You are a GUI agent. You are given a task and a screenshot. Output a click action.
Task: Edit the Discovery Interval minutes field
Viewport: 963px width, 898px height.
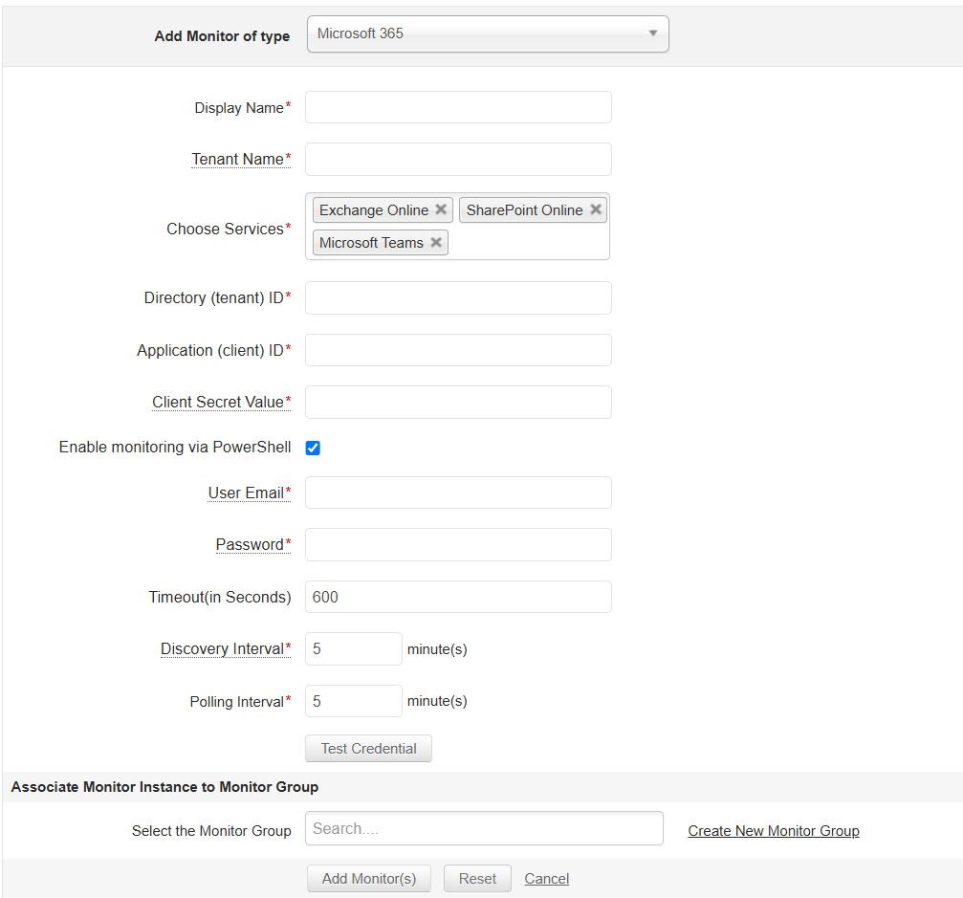coord(353,648)
